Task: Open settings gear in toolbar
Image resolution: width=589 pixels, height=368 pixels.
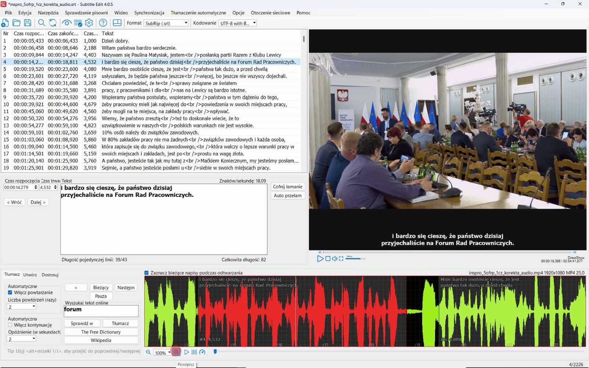Action: (x=89, y=23)
